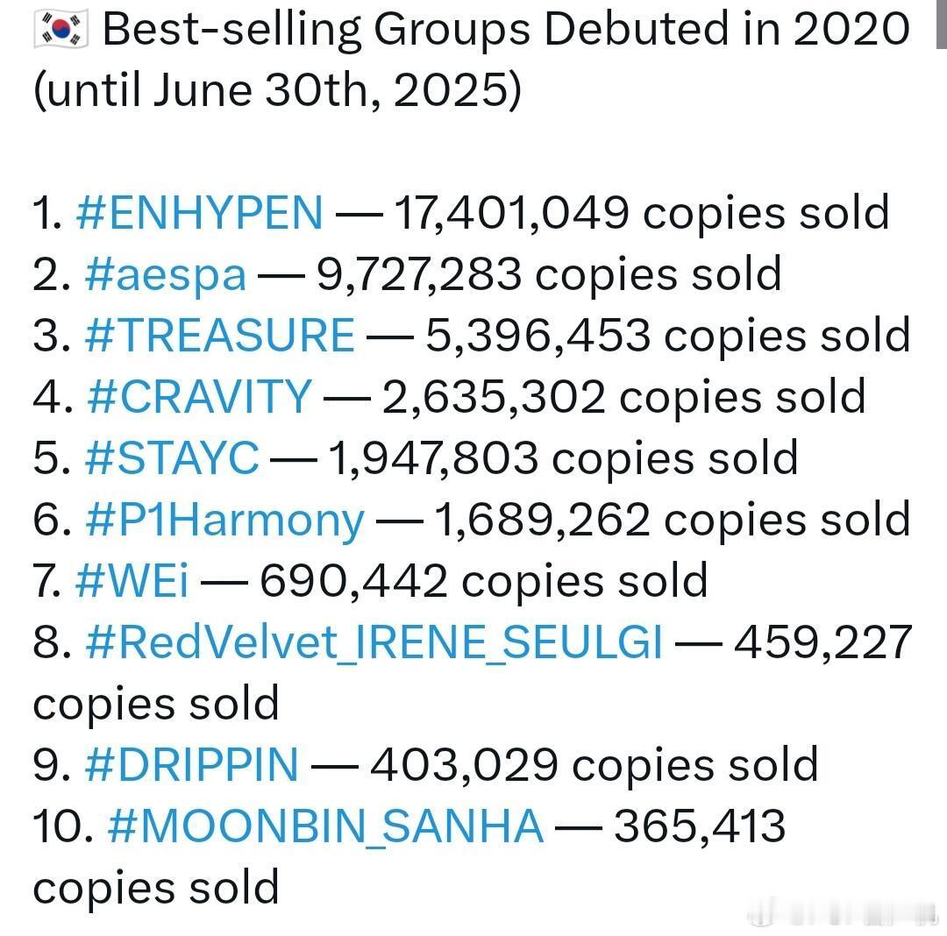Click the South Korea flag emoji
Viewport: 947px width, 936px height.
click(61, 28)
